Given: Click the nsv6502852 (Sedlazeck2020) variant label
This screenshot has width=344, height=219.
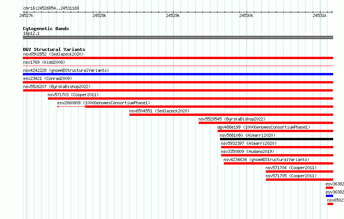Looking at the screenshot, I should 53,54.
